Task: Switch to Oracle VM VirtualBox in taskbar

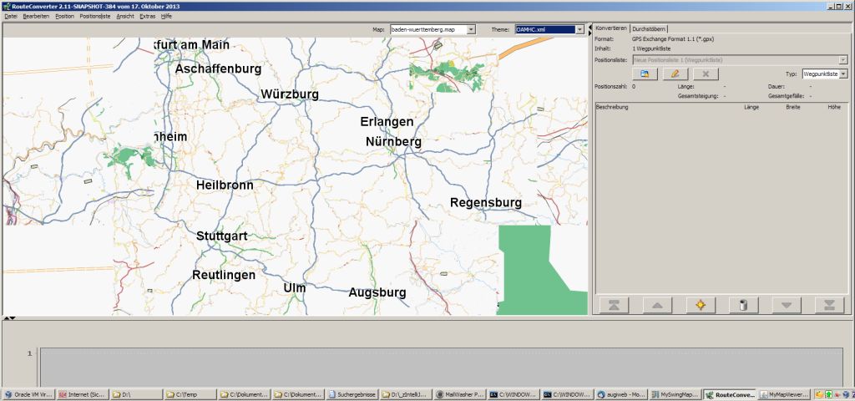Action: point(28,394)
